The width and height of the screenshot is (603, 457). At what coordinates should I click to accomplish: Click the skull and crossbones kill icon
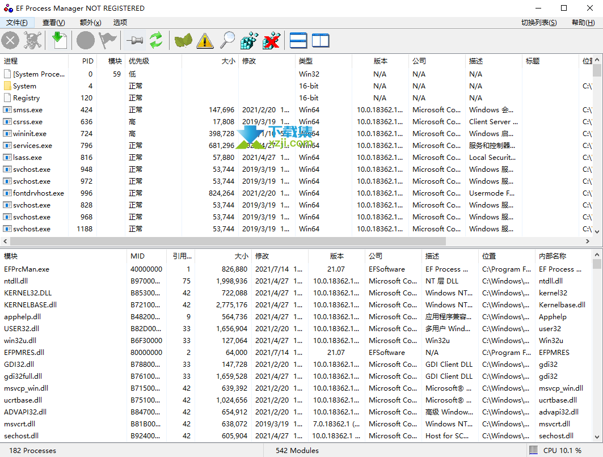point(33,40)
